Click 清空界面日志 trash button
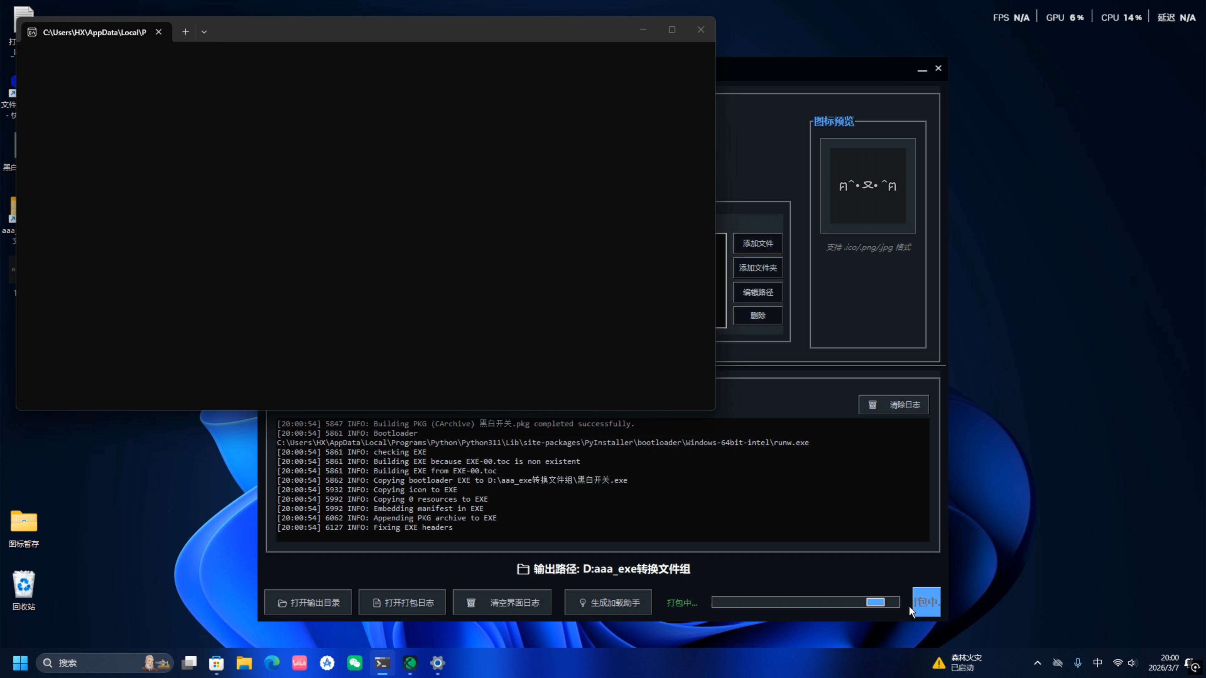 pos(502,603)
